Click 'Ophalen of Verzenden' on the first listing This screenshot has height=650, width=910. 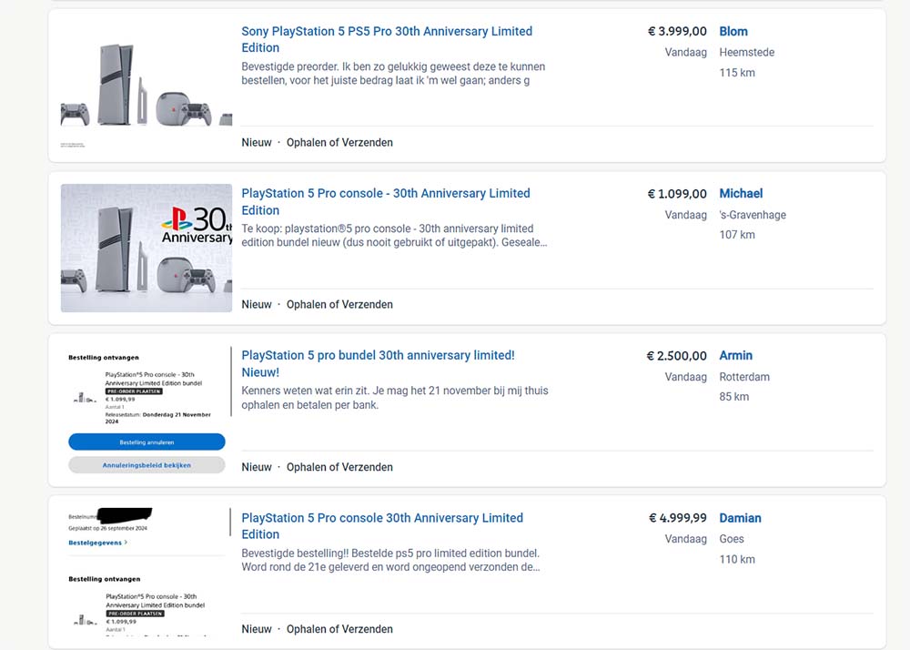339,142
